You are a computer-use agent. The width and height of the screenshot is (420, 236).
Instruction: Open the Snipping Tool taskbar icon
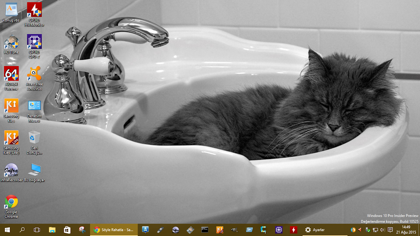(82, 230)
